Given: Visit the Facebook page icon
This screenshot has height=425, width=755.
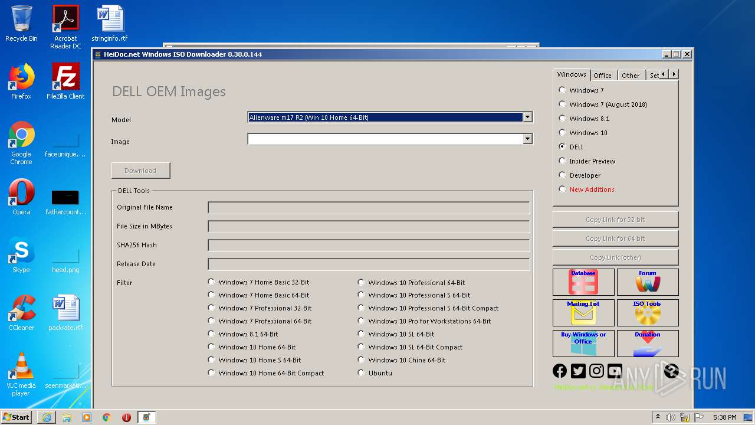Looking at the screenshot, I should point(560,371).
